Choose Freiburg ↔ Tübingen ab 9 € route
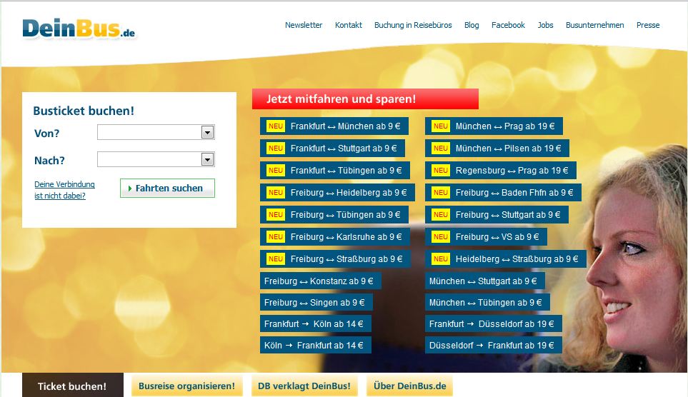The height and width of the screenshot is (397, 688). [x=334, y=214]
